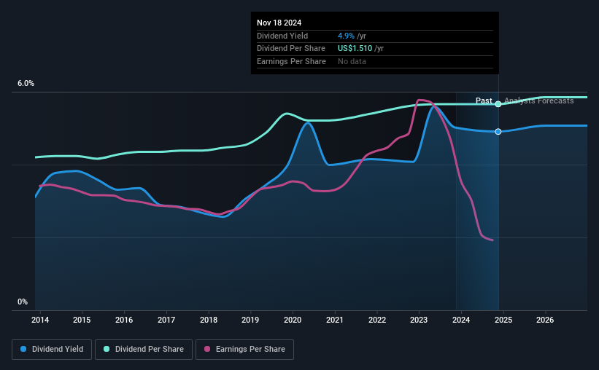Click the 2022 x-axis label
The width and height of the screenshot is (599, 370).
click(377, 320)
